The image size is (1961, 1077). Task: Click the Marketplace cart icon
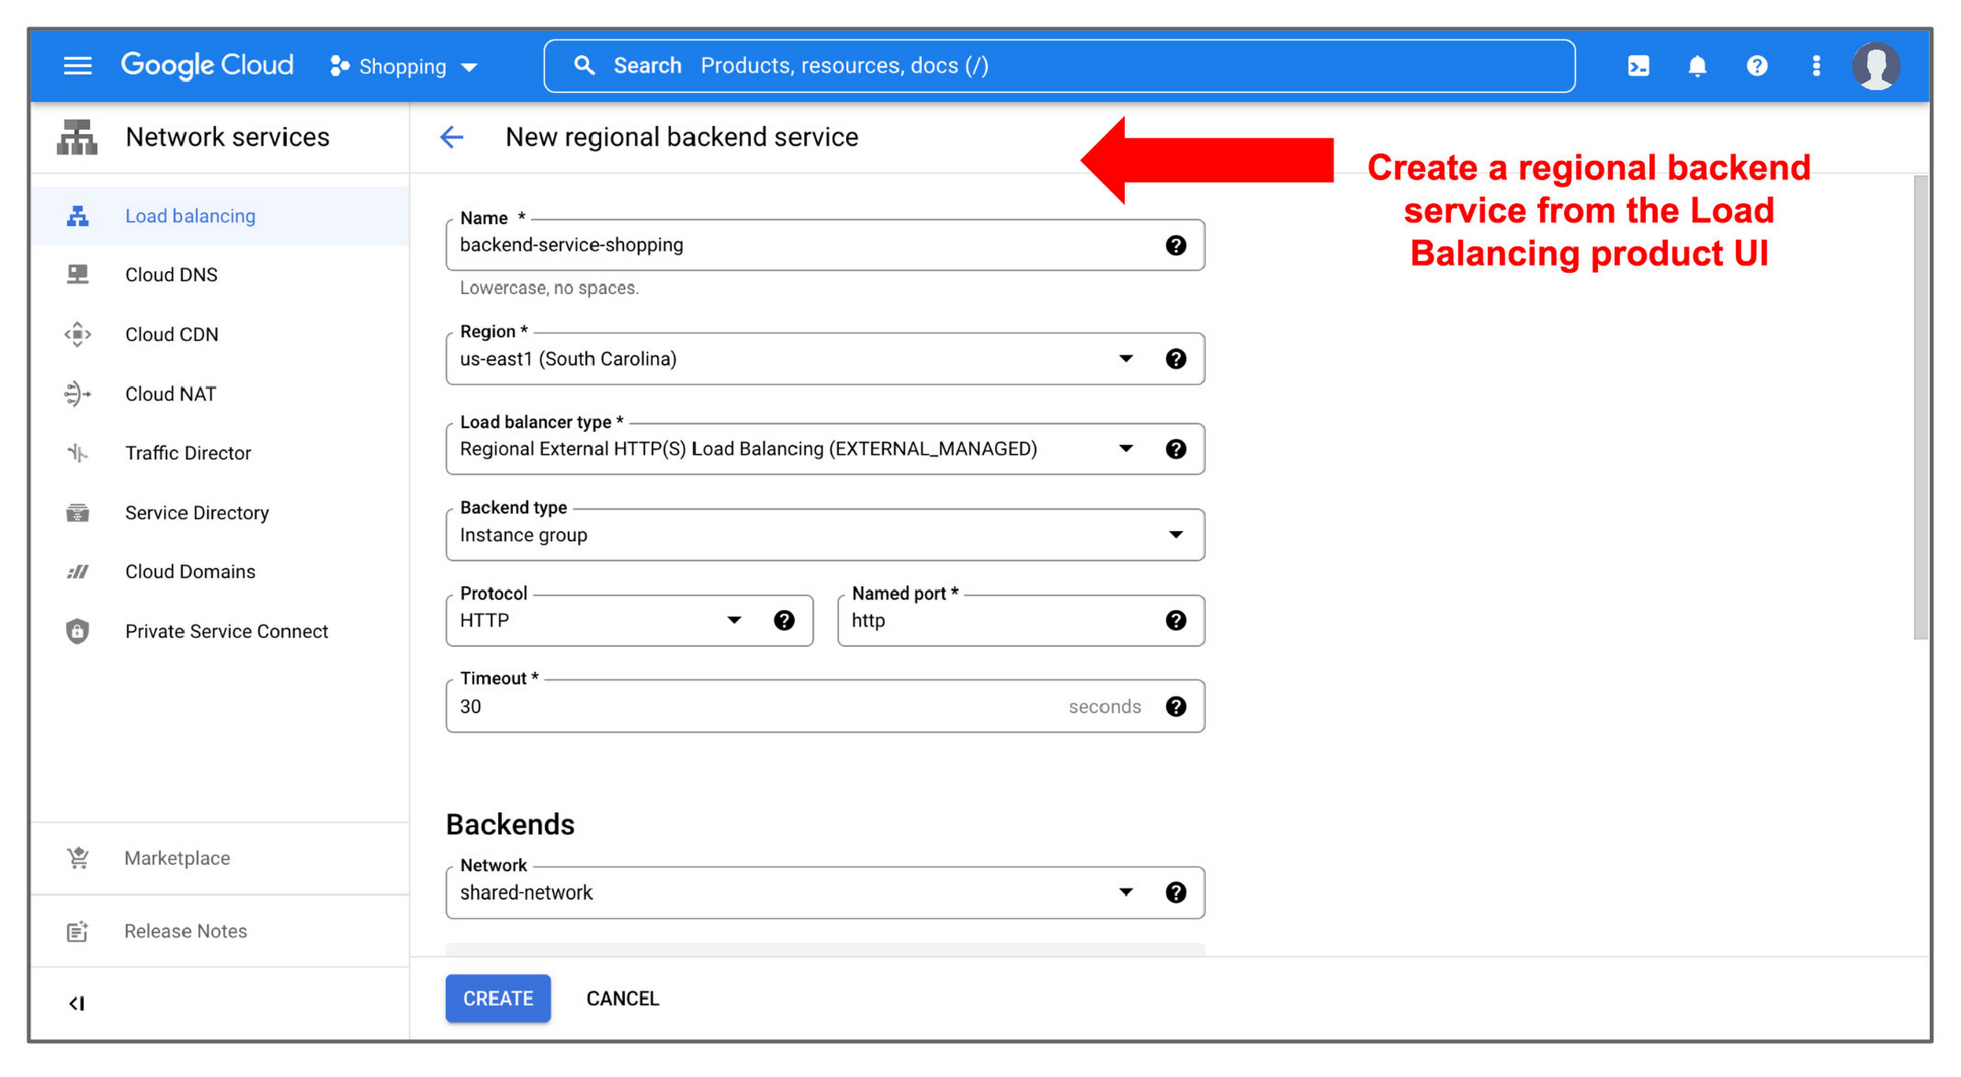click(x=77, y=859)
